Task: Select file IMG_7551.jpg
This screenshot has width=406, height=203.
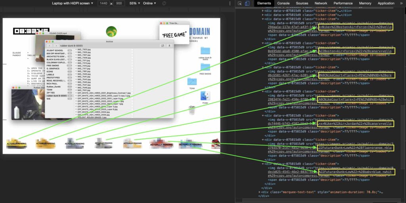Action: (84, 90)
